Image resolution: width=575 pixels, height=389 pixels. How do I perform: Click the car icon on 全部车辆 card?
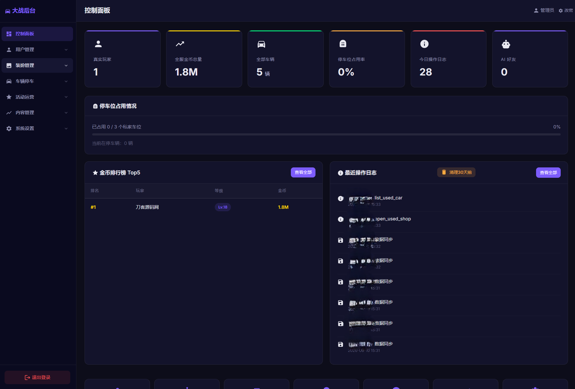(x=261, y=44)
